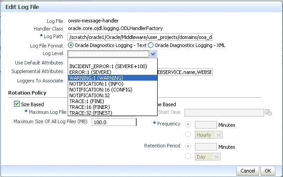Confirm with the OK button
Viewport: 283px width, 177px height.
point(268,171)
